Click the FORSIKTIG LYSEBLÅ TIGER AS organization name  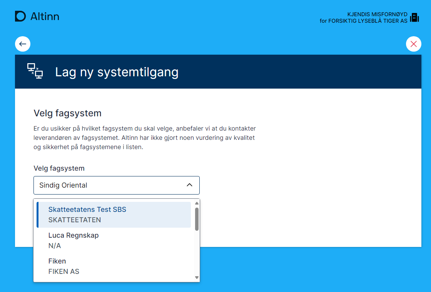click(368, 21)
